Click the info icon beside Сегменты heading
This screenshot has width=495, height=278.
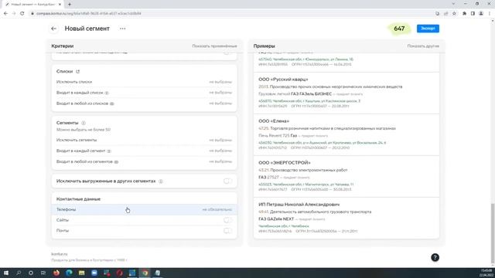84,123
